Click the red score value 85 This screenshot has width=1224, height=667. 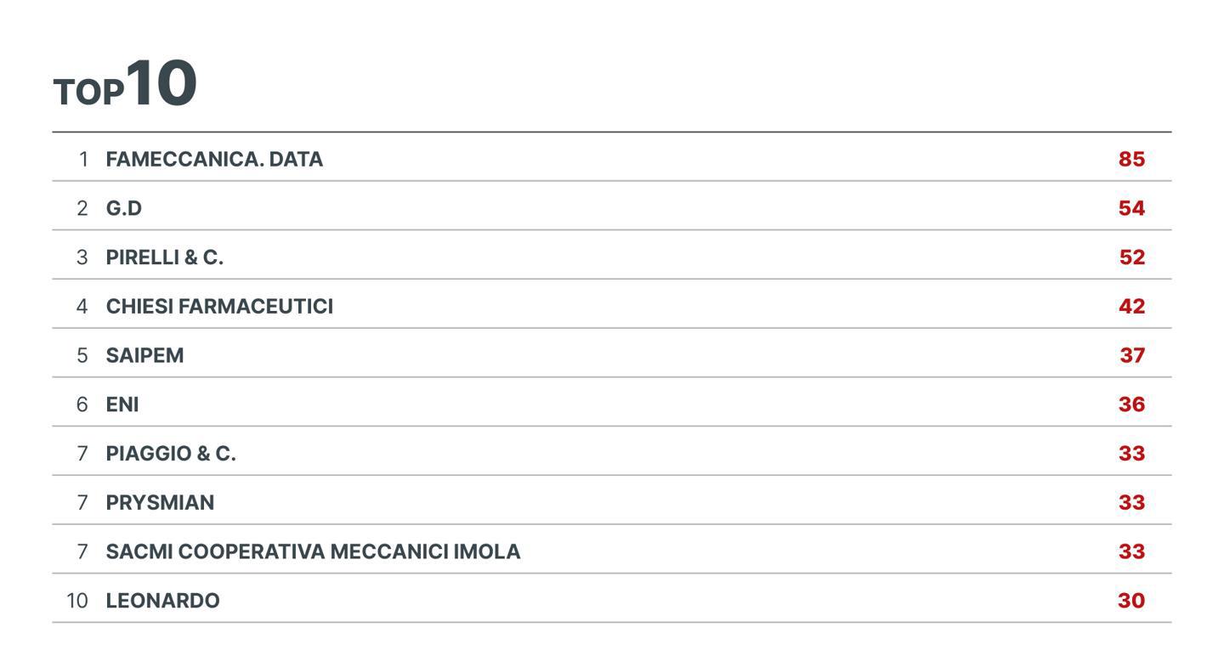[x=1131, y=160]
